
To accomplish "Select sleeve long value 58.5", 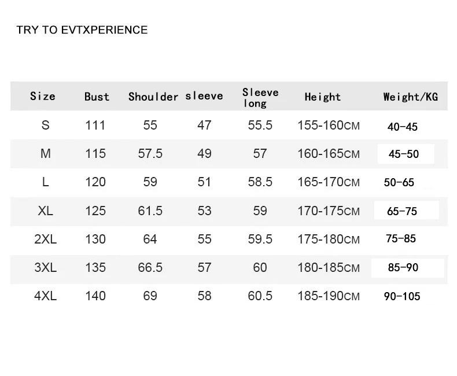I will [260, 182].
